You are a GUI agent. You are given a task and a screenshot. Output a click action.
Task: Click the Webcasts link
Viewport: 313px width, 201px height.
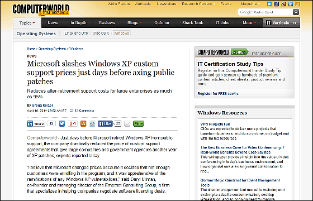(x=143, y=4)
